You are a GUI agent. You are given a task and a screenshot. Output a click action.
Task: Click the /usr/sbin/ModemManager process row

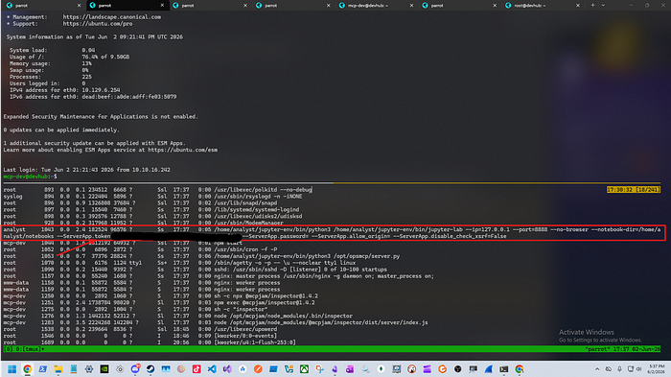pos(143,223)
